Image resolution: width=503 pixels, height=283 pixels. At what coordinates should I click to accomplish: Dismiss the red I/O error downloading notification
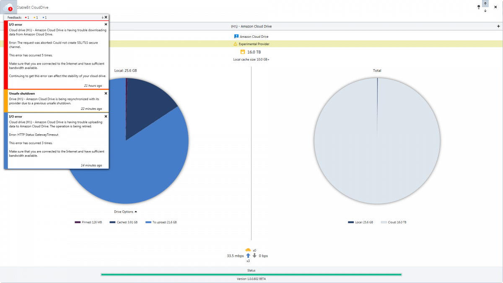pos(106,24)
